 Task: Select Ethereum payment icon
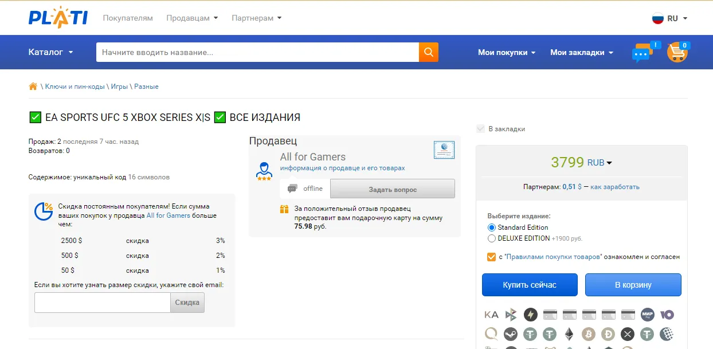[x=569, y=334]
